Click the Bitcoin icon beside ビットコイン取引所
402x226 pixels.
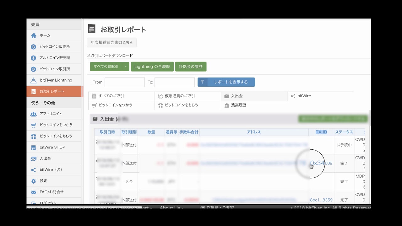tap(34, 69)
